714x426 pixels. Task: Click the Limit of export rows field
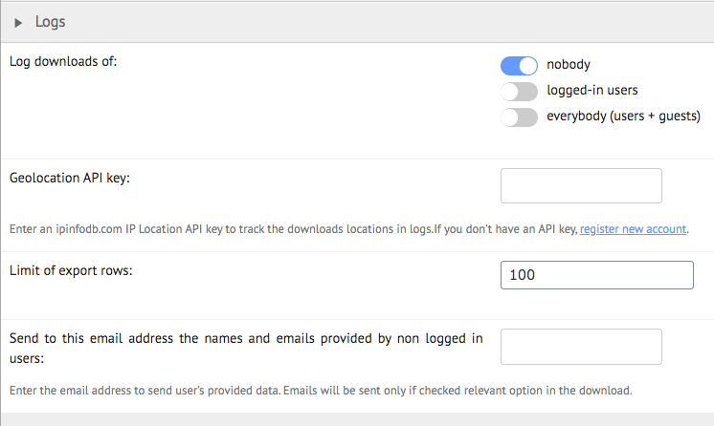[597, 275]
